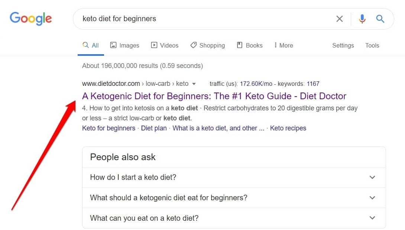Open the Diet Doctor Ketogenic Diet result link
The height and width of the screenshot is (230, 405).
coord(214,96)
